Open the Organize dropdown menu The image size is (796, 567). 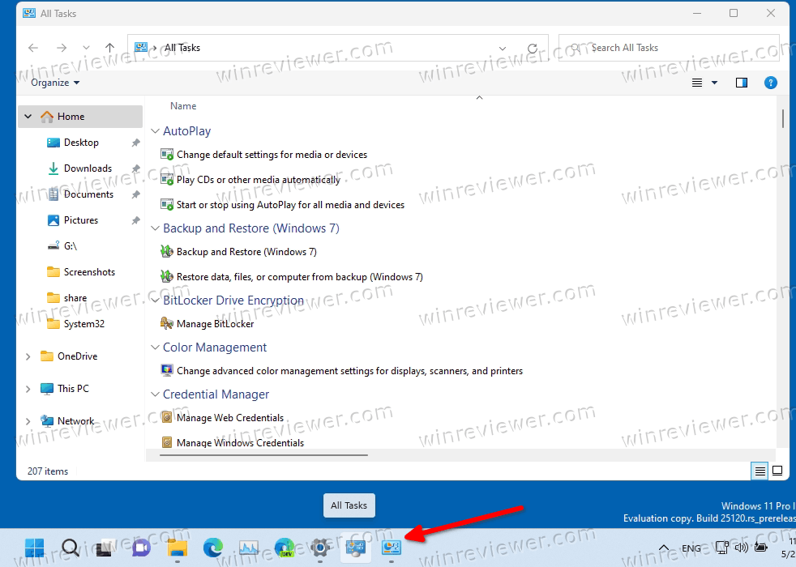pyautogui.click(x=55, y=83)
